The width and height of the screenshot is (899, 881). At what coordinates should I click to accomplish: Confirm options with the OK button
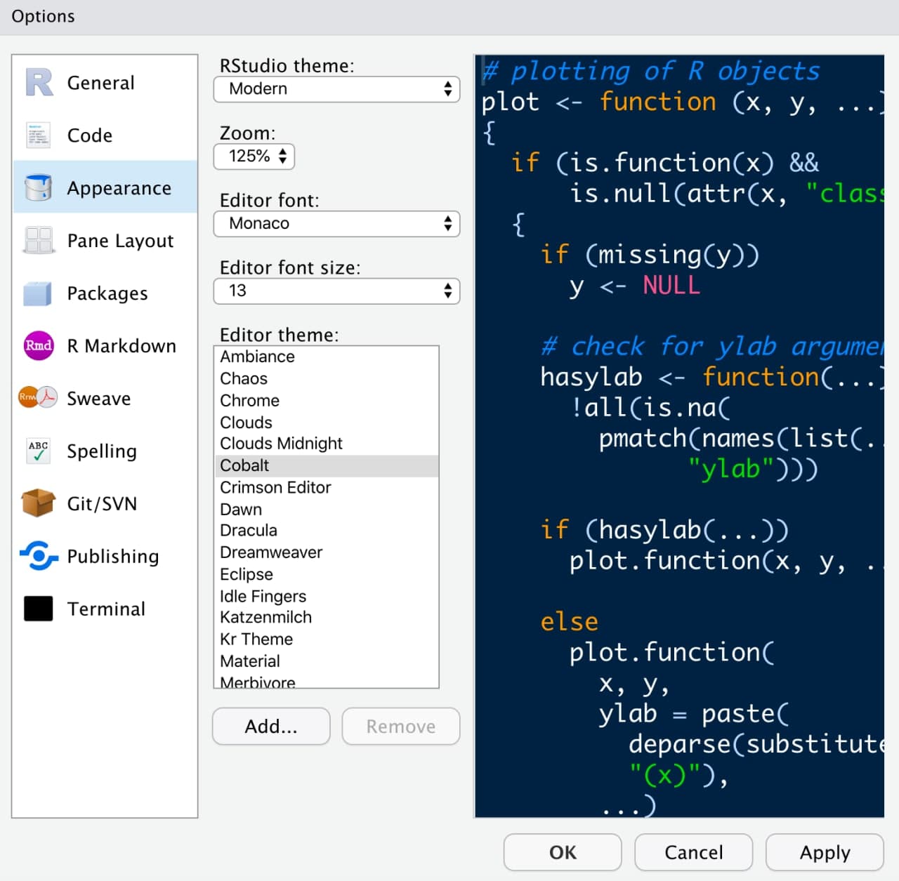coord(563,852)
